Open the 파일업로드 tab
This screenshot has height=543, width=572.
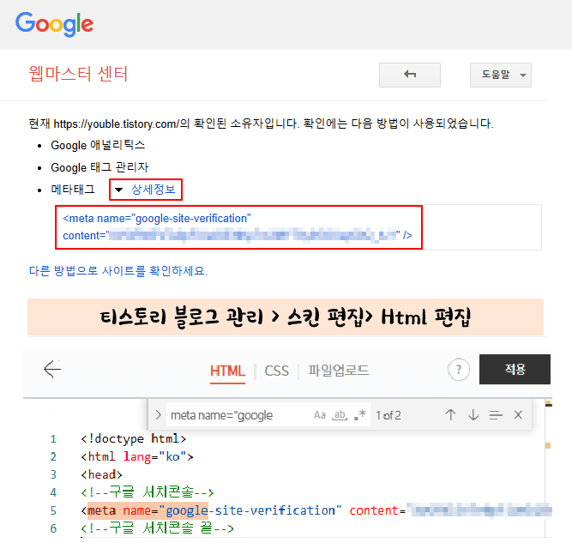[339, 371]
